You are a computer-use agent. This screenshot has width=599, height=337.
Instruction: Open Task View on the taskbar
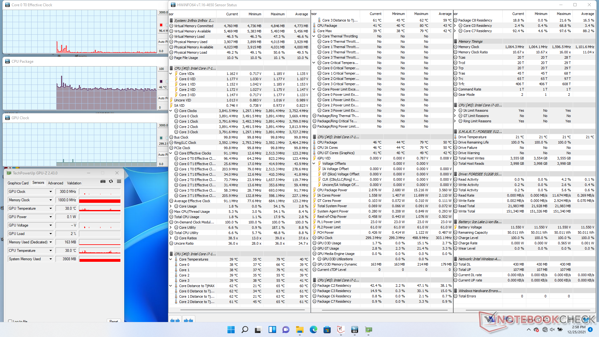(258, 330)
